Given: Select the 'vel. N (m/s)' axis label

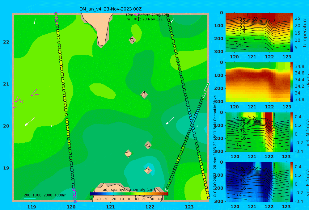Looking at the screenshot, I should point(307,132).
